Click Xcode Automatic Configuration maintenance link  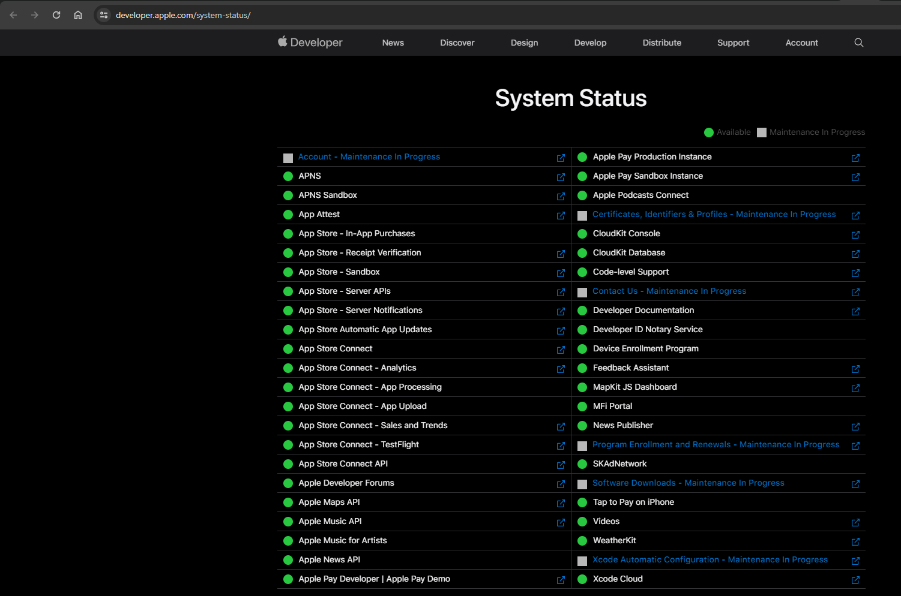point(710,559)
